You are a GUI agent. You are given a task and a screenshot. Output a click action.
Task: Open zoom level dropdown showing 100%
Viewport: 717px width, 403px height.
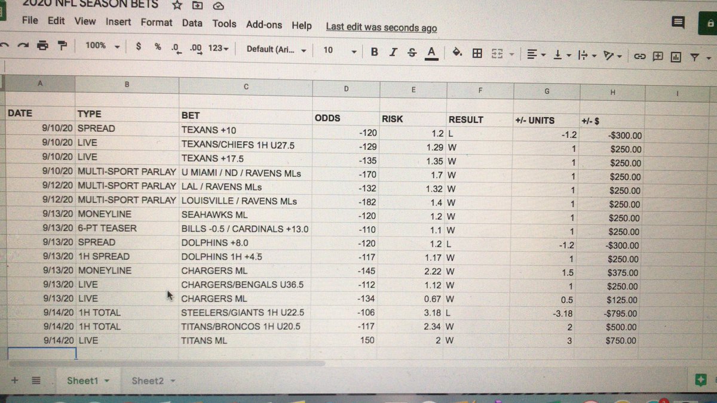coord(102,45)
